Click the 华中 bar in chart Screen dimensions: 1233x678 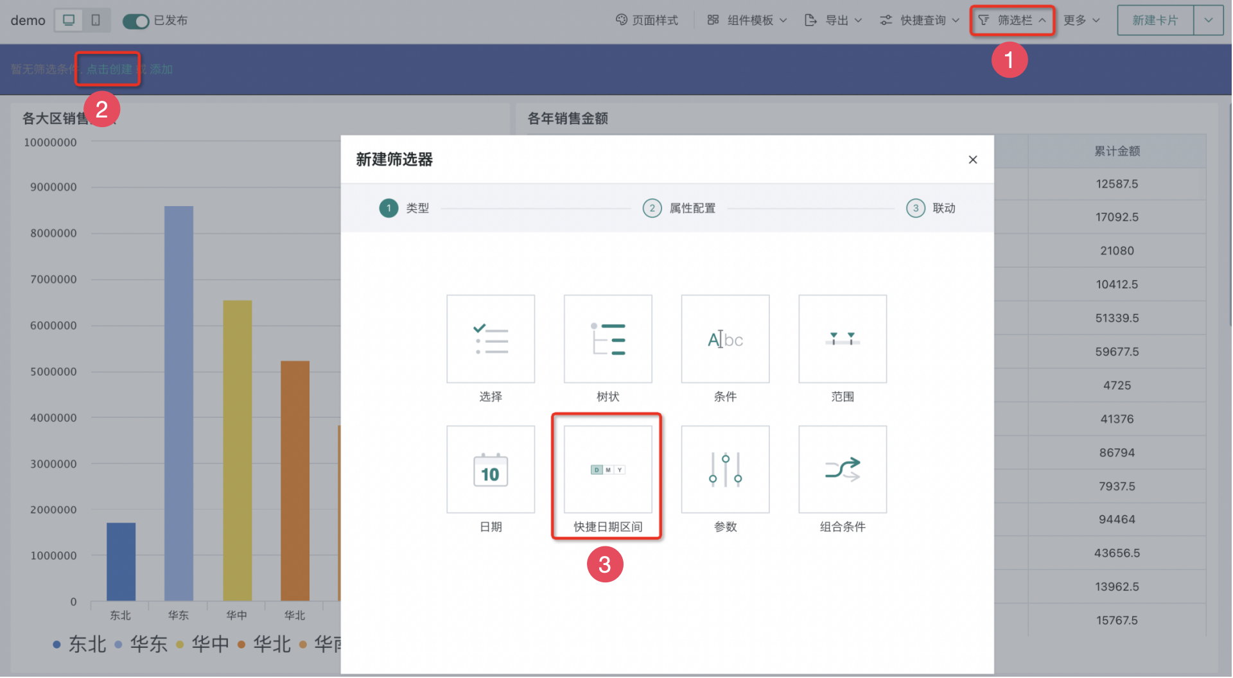point(237,451)
